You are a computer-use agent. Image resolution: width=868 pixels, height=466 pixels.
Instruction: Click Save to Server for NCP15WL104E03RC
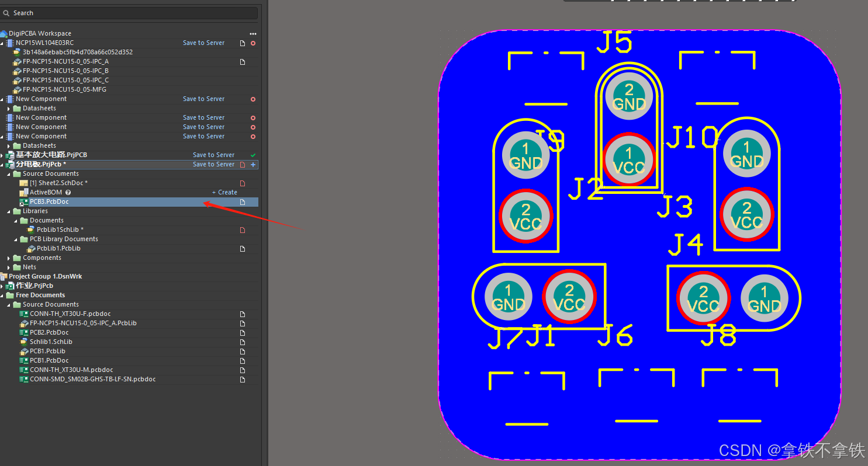203,43
